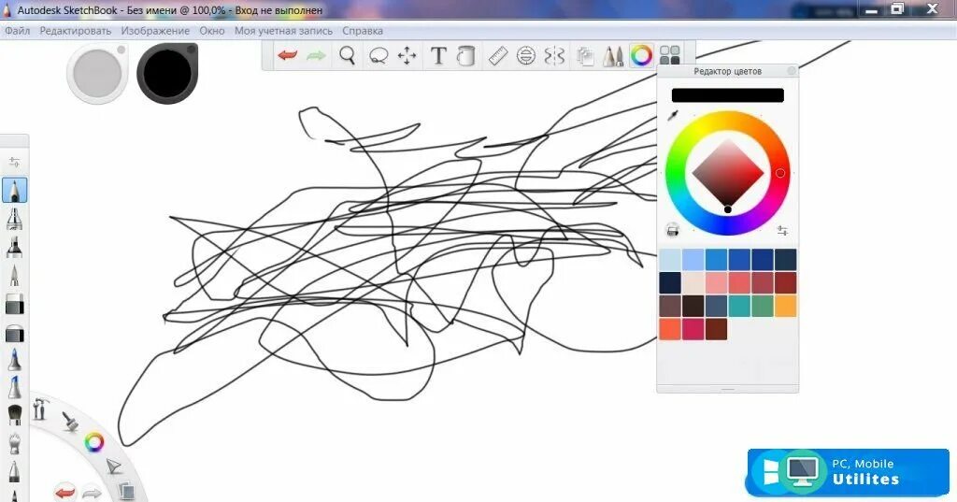957x502 pixels.
Task: Open brush palette settings sliders icon
Action: click(x=14, y=162)
